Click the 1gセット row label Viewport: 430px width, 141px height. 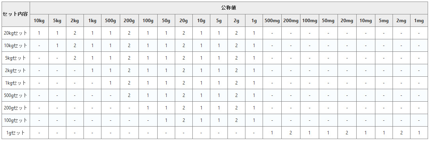pyautogui.click(x=16, y=133)
